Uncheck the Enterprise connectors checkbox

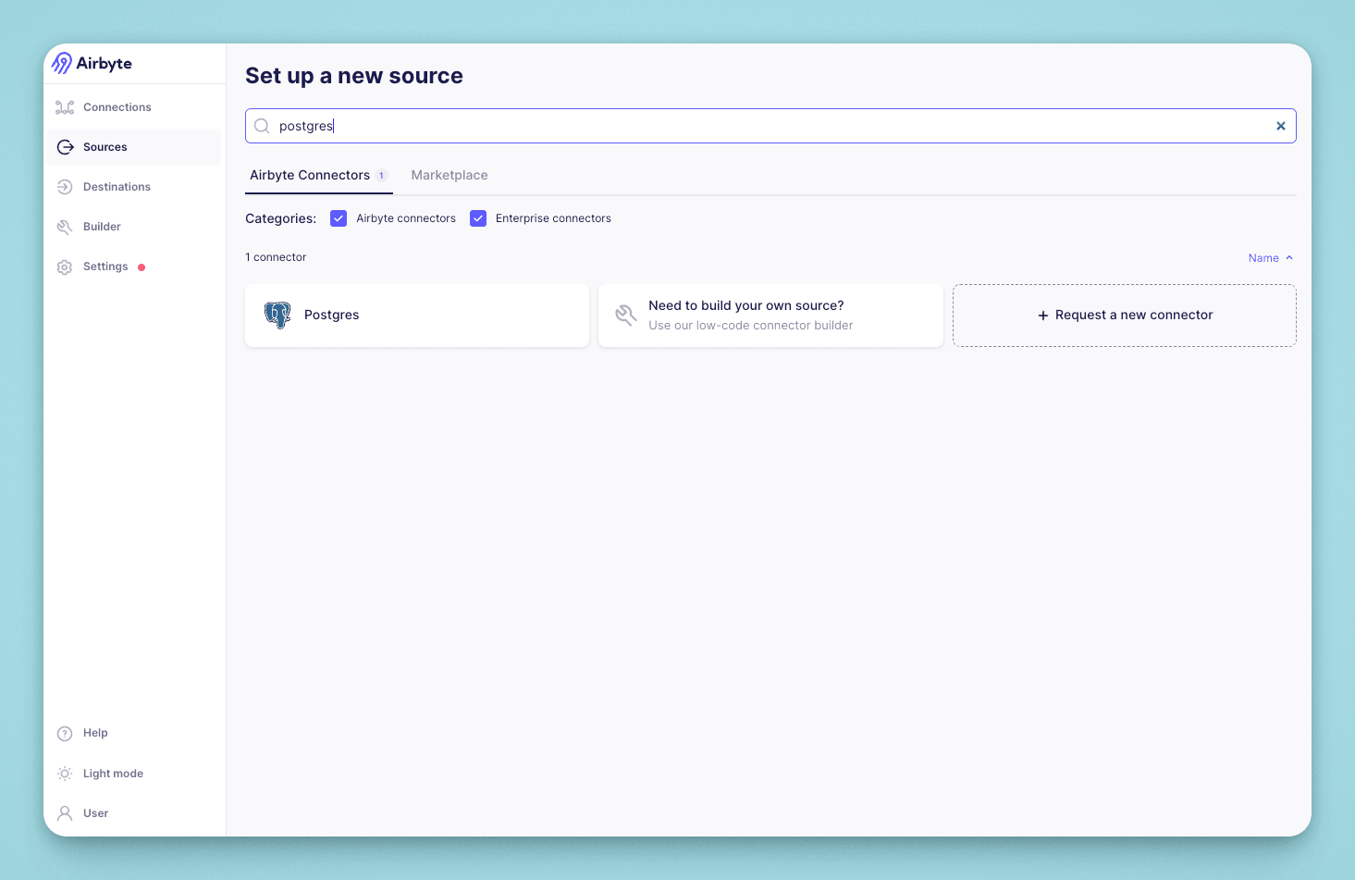pos(478,218)
